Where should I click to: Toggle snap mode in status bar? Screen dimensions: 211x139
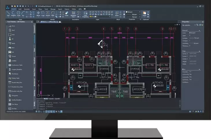point(36,111)
